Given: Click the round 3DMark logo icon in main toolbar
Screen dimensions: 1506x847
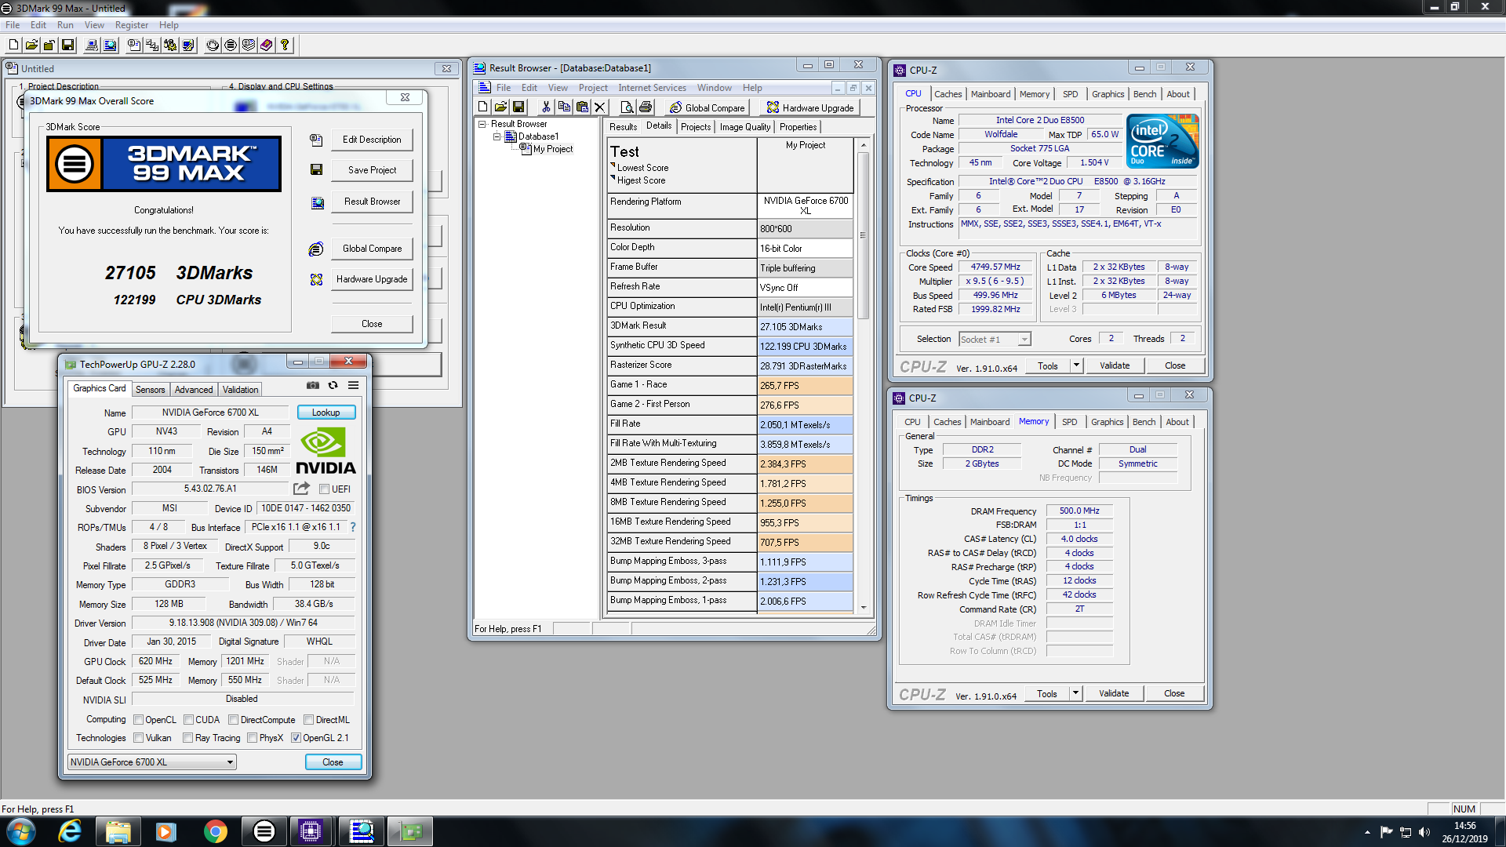Looking at the screenshot, I should click(x=231, y=45).
